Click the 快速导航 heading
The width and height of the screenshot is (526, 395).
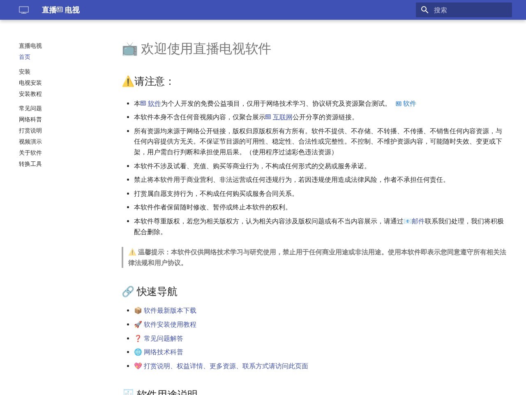click(x=150, y=292)
